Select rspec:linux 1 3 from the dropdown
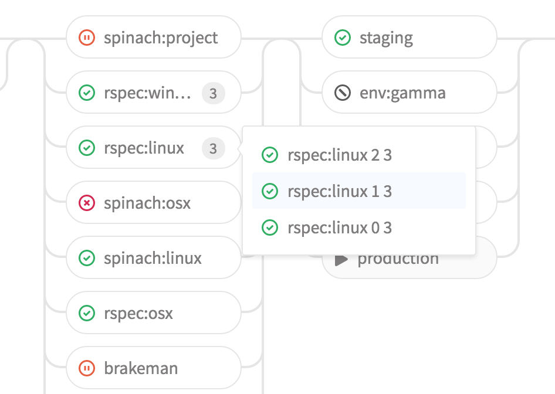Image resolution: width=555 pixels, height=394 pixels. (x=339, y=191)
